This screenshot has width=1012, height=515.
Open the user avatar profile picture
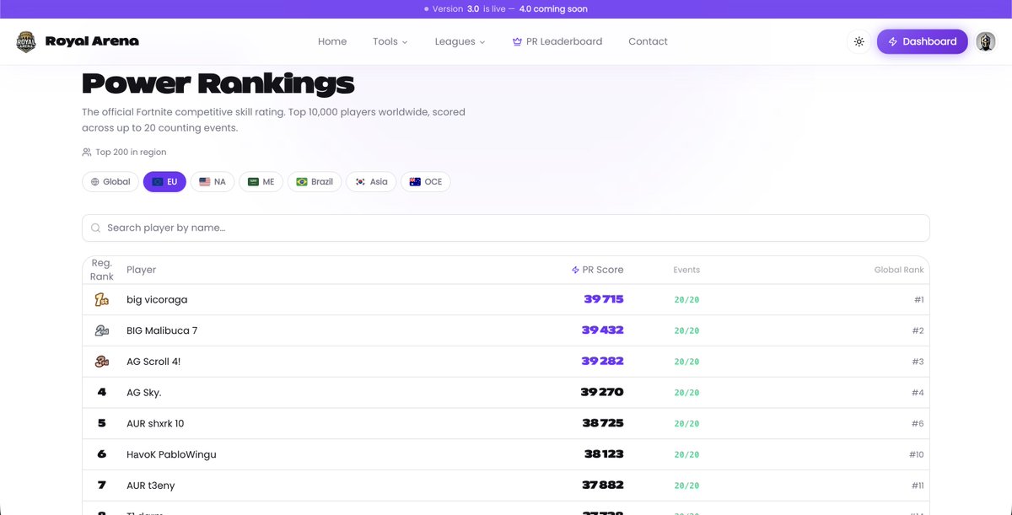986,41
